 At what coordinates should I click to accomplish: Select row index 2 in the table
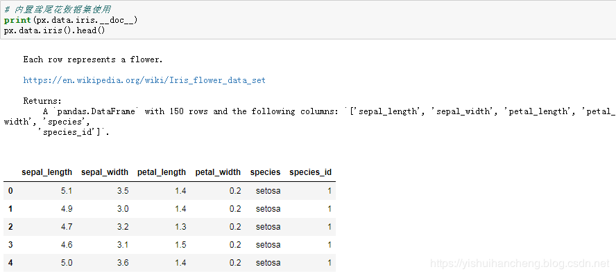(10, 227)
